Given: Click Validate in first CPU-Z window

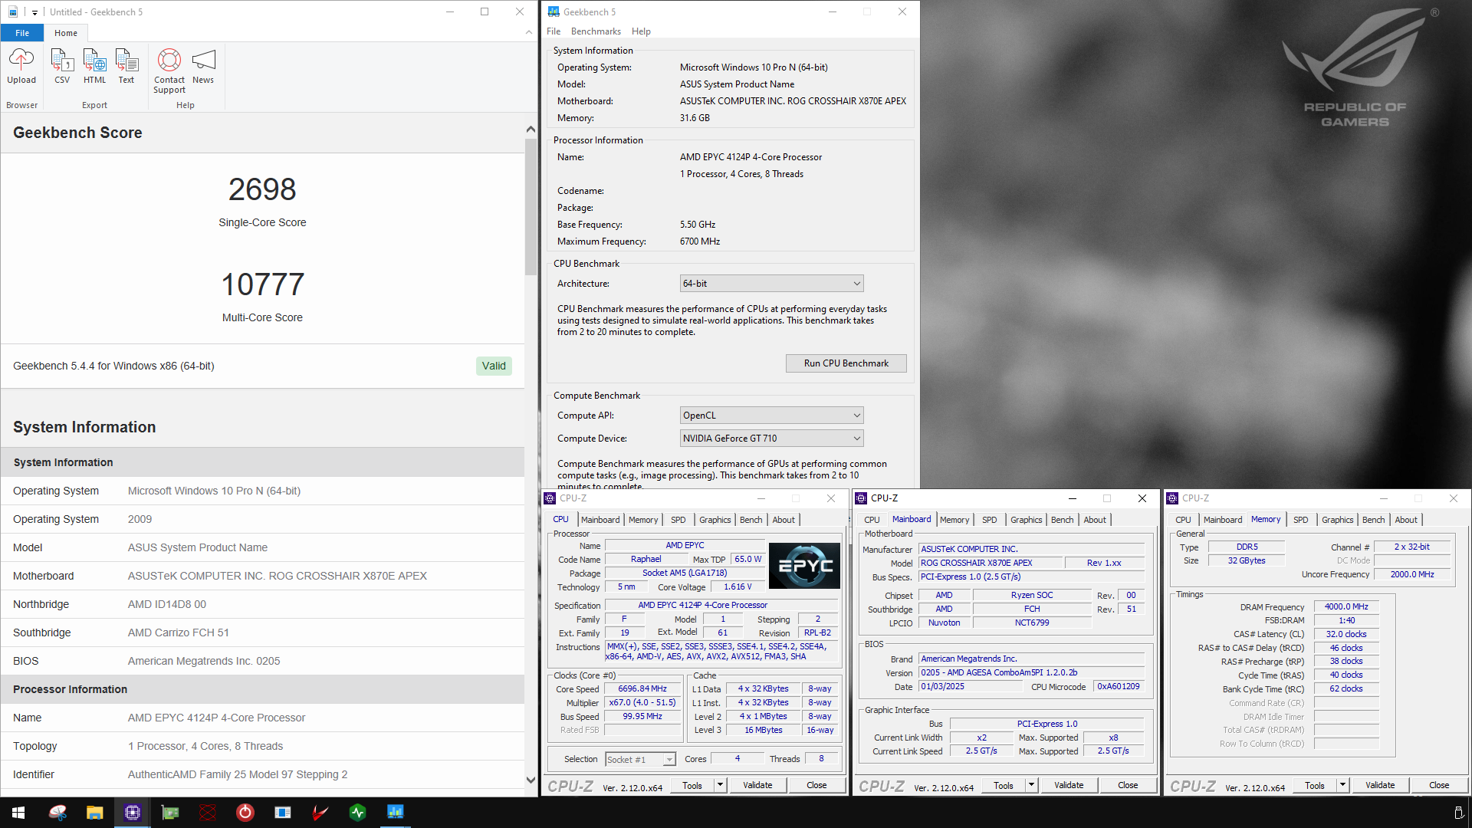Looking at the screenshot, I should 757,785.
